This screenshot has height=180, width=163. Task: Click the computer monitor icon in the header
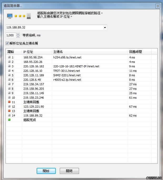[x=10, y=16]
